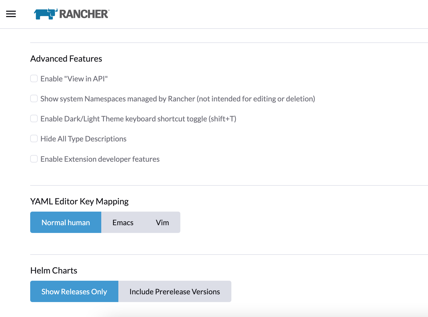Show system Namespaces managed by Rancher
This screenshot has width=428, height=317.
coord(34,98)
